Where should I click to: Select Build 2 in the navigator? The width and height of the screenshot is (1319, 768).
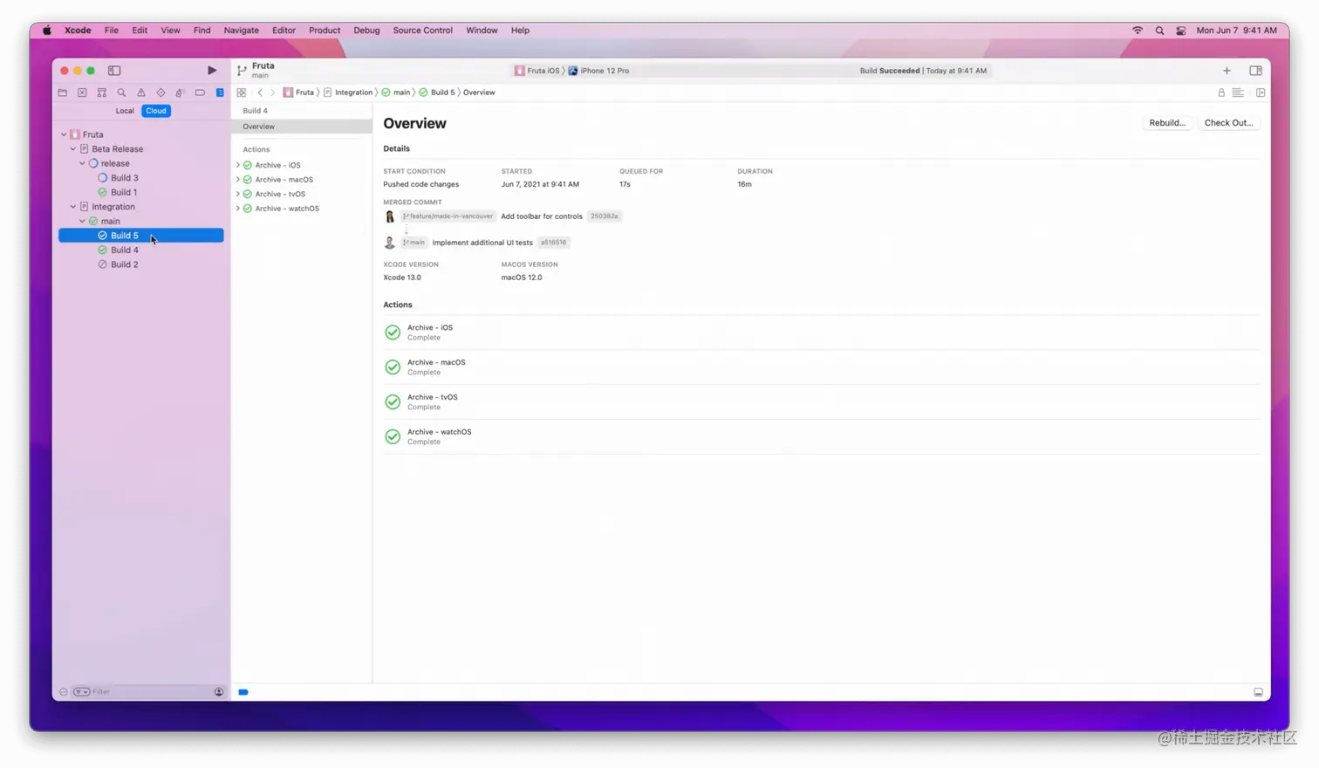(124, 264)
